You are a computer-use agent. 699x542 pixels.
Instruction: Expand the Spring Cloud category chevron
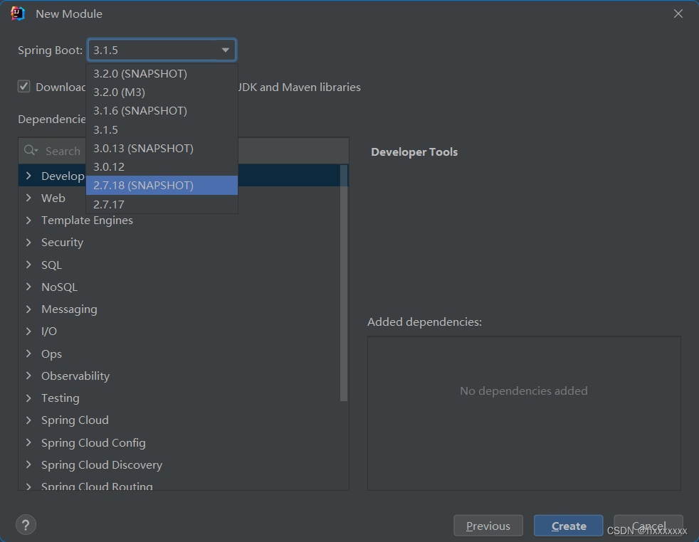28,420
